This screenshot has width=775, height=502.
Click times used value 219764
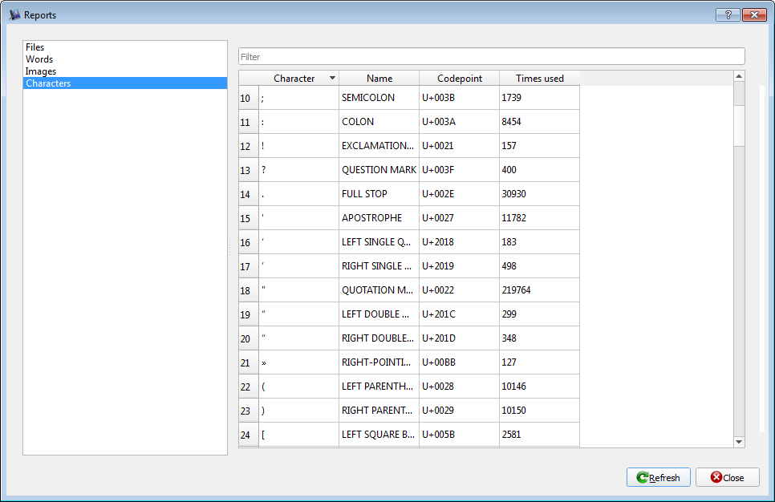click(539, 290)
